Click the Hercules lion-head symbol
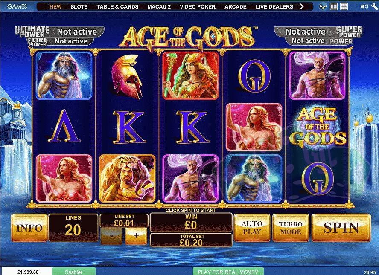The width and height of the screenshot is (379, 275). pos(127,178)
